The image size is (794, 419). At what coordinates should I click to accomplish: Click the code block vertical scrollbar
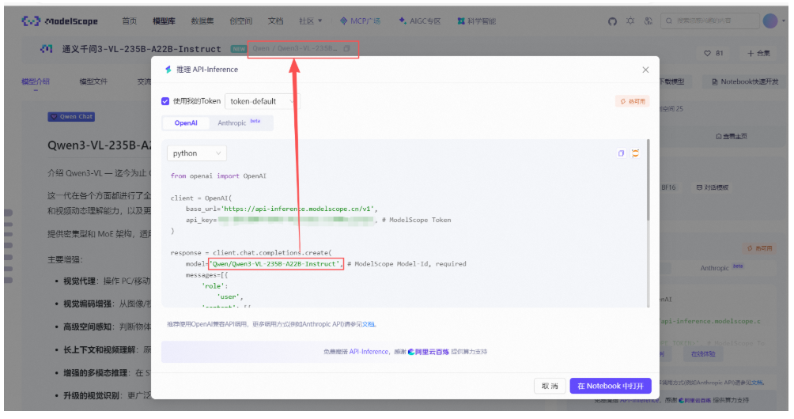point(648,179)
